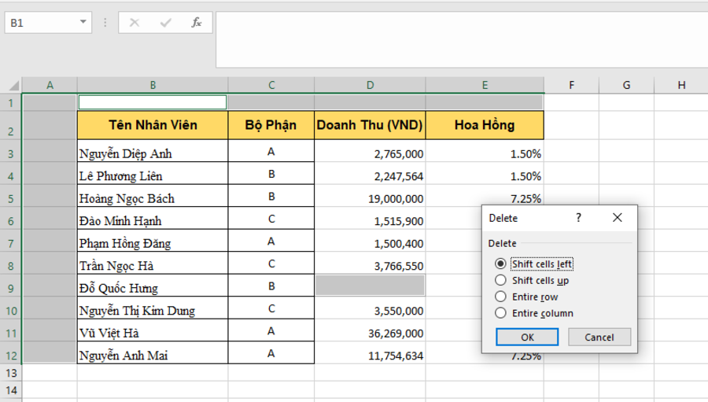
Task: Click the formula bar Enter checkmark icon
Action: [x=166, y=23]
